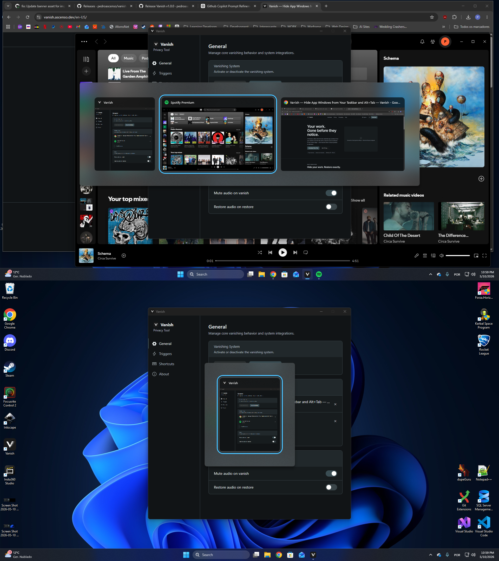Image resolution: width=499 pixels, height=561 pixels.
Task: Launch Insta360 Studio desktop icon
Action: tap(10, 475)
